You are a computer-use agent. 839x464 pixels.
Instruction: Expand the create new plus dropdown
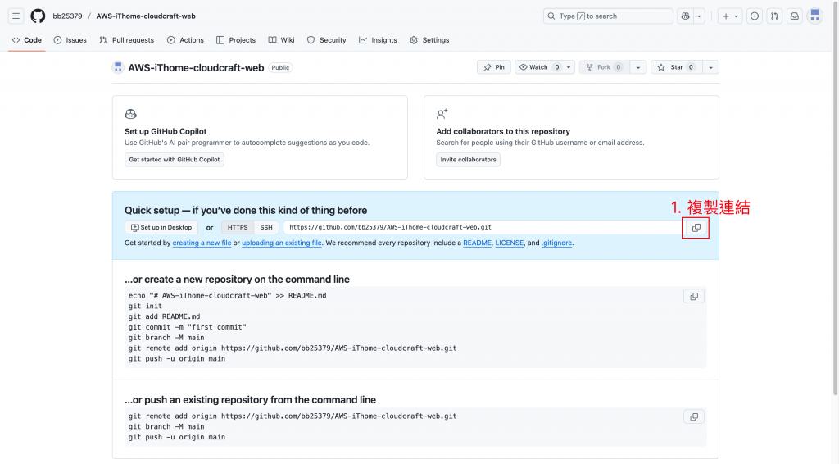[729, 16]
